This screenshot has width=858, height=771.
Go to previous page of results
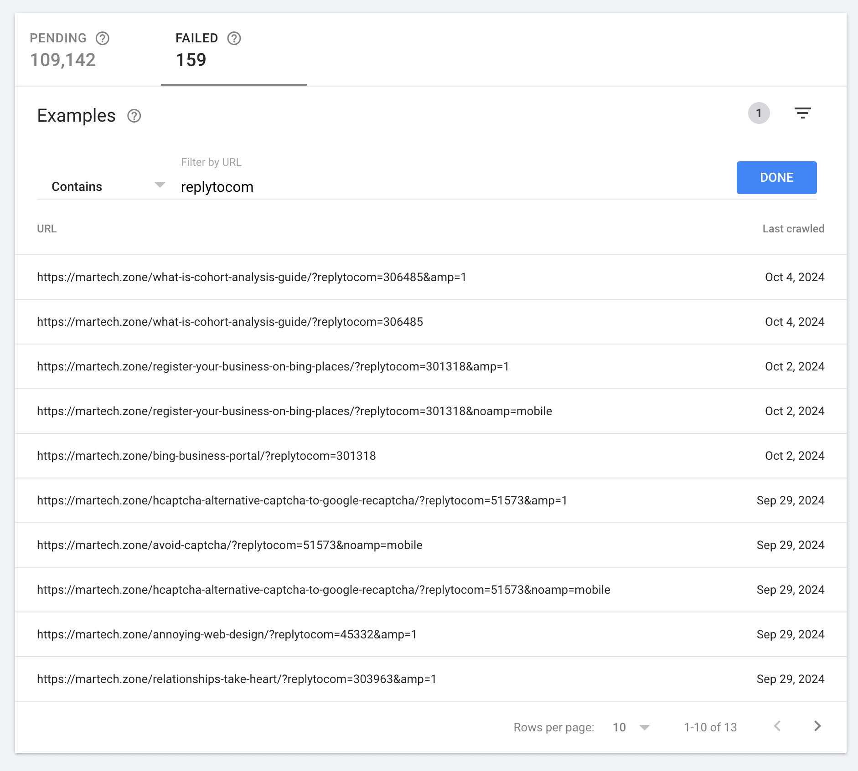(777, 726)
